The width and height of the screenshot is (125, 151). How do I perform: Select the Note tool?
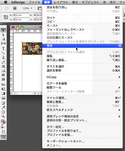tap(3, 103)
